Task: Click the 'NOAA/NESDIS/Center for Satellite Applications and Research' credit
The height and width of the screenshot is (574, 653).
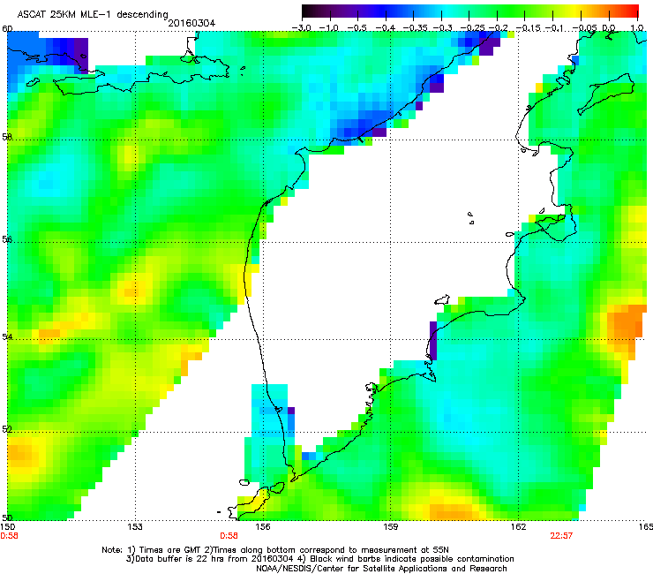Action: coord(381,569)
